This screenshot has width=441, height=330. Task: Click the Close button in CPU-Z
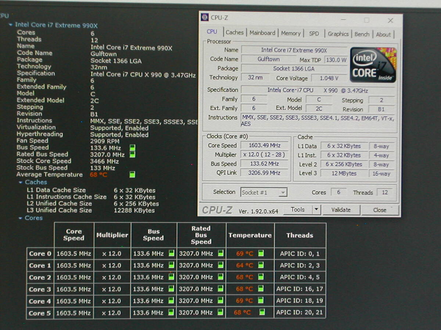[x=380, y=210]
